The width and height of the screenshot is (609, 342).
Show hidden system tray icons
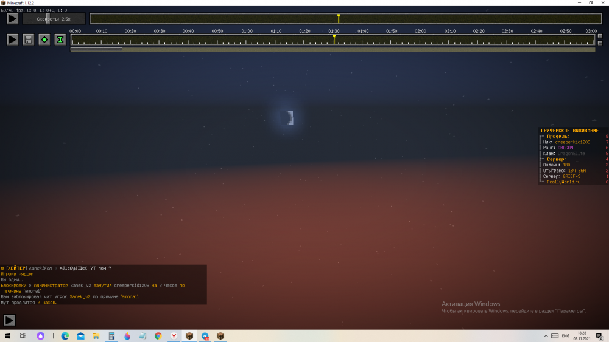coord(546,336)
